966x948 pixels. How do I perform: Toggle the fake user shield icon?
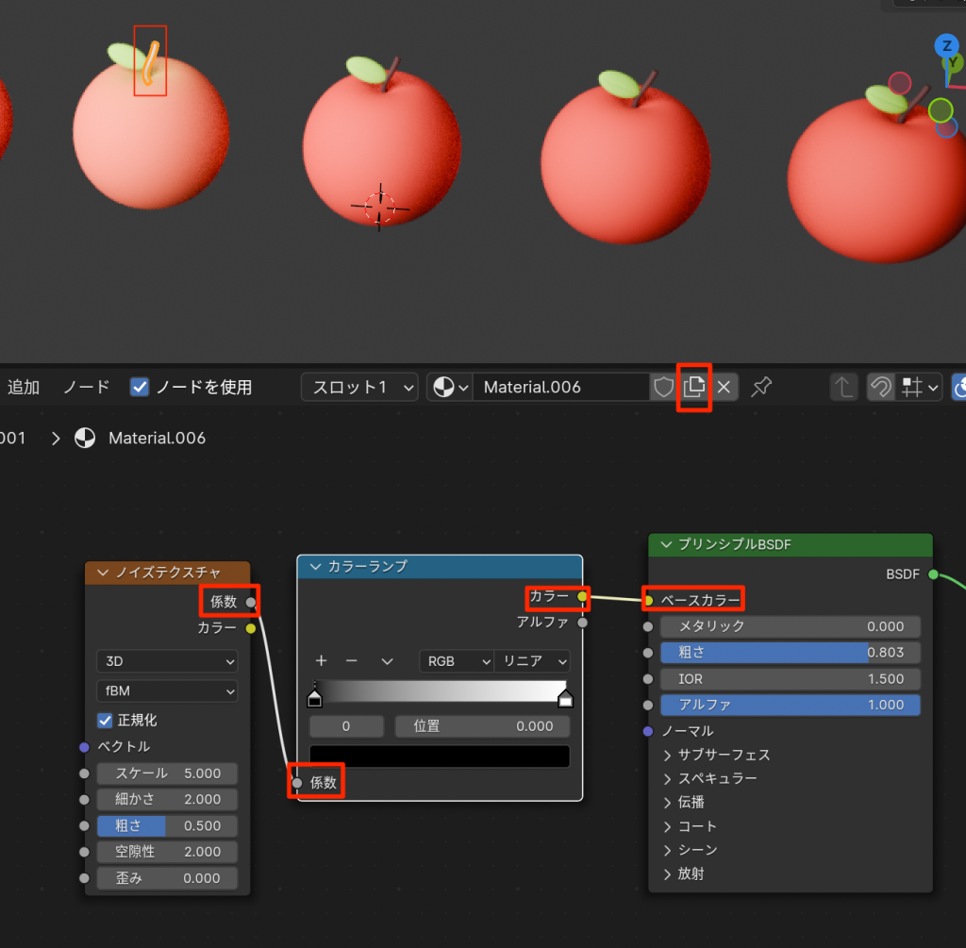point(664,387)
